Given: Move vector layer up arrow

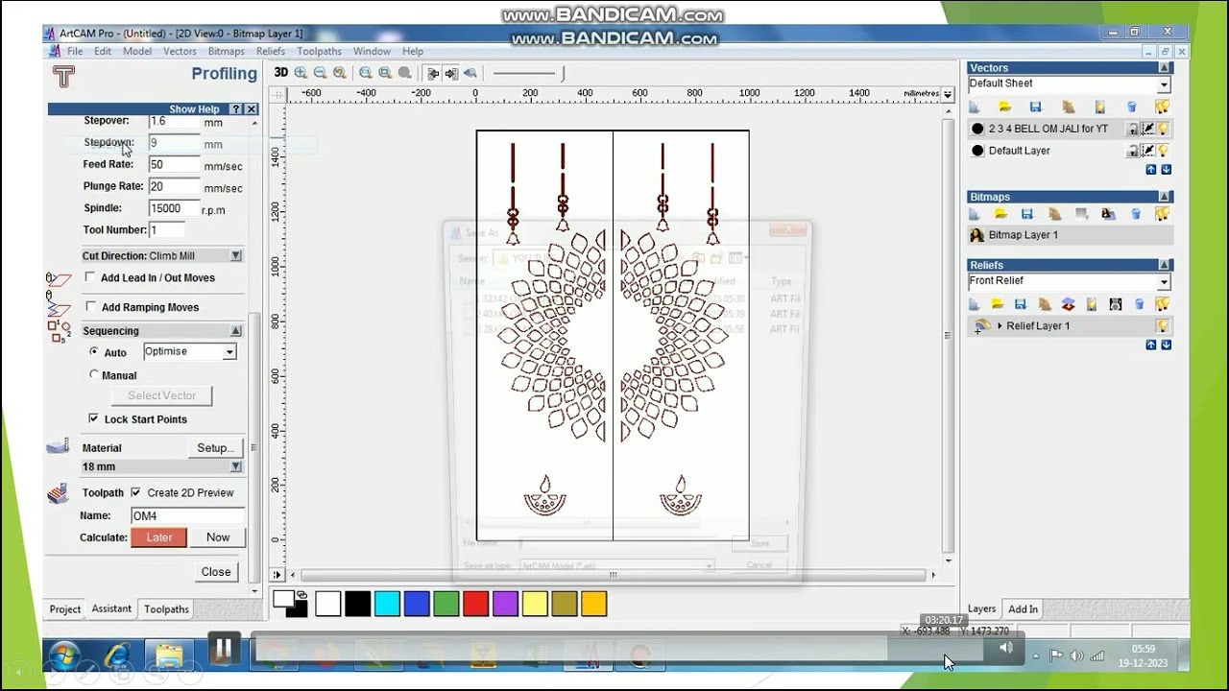Looking at the screenshot, I should pos(1151,170).
